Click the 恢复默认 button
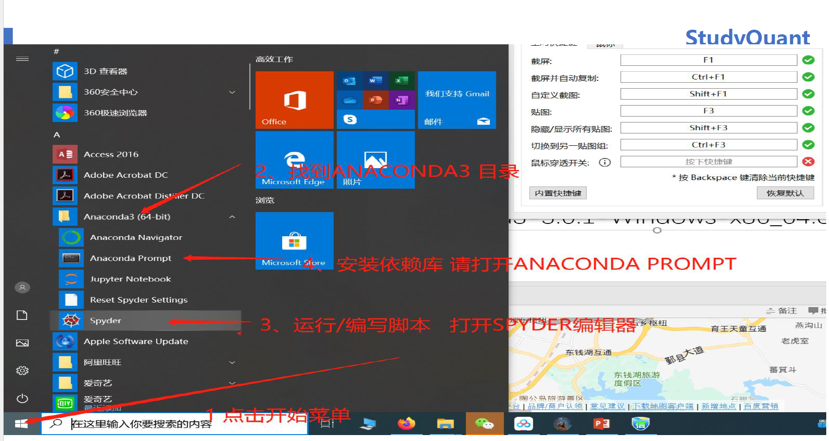 click(x=785, y=193)
